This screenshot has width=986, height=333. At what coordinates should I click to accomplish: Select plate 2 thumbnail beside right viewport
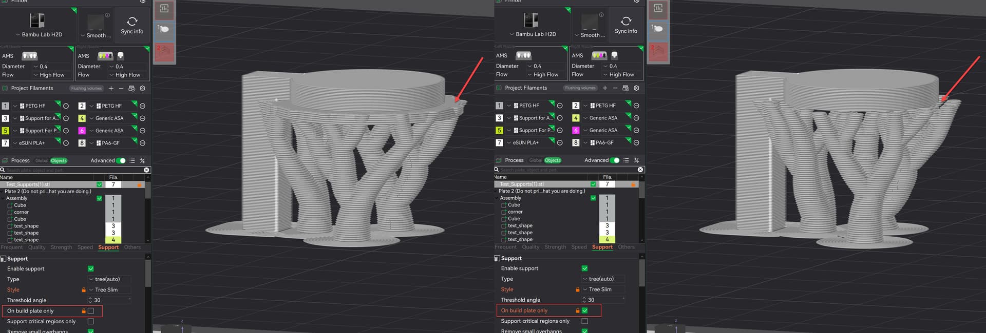coord(658,52)
